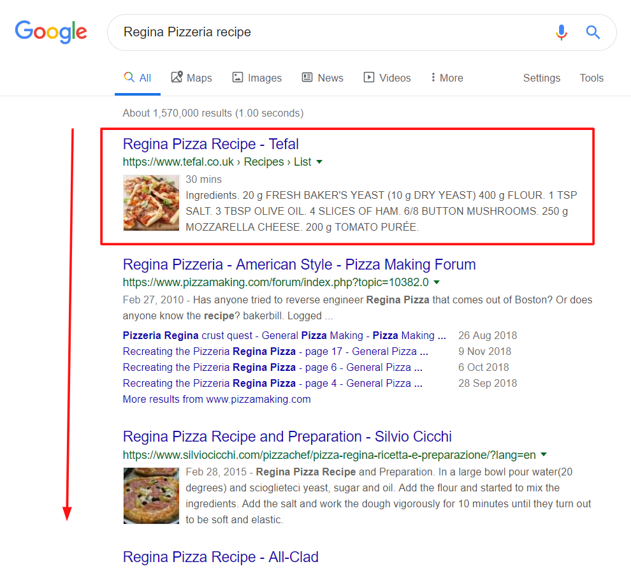This screenshot has height=571, width=631.
Task: Expand the dropdown arrow beside pizzamaking.com URL
Action: coord(437,282)
